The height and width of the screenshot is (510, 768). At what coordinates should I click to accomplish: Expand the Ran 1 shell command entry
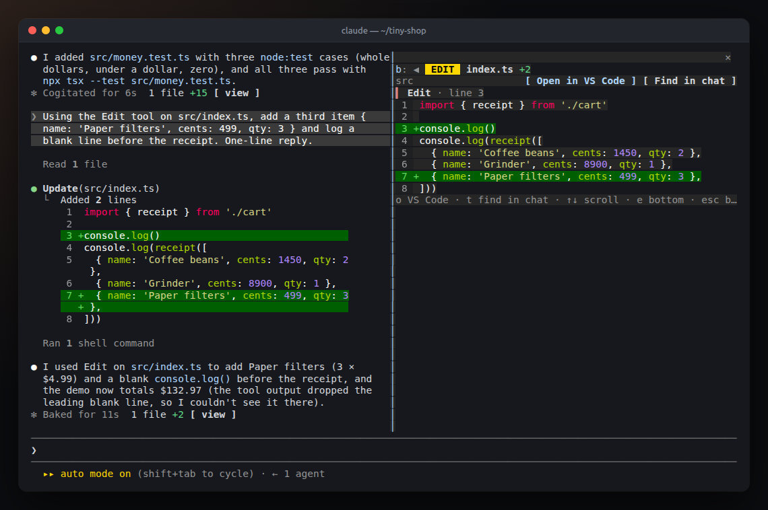pyautogui.click(x=98, y=343)
